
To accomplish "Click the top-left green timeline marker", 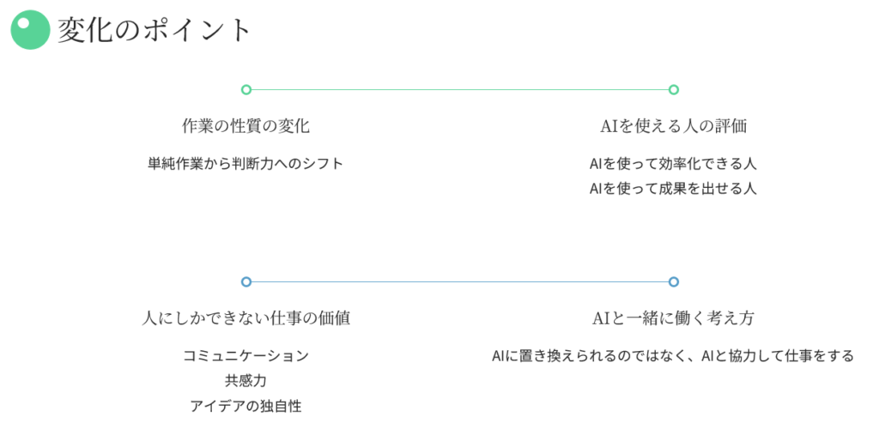I will point(246,89).
